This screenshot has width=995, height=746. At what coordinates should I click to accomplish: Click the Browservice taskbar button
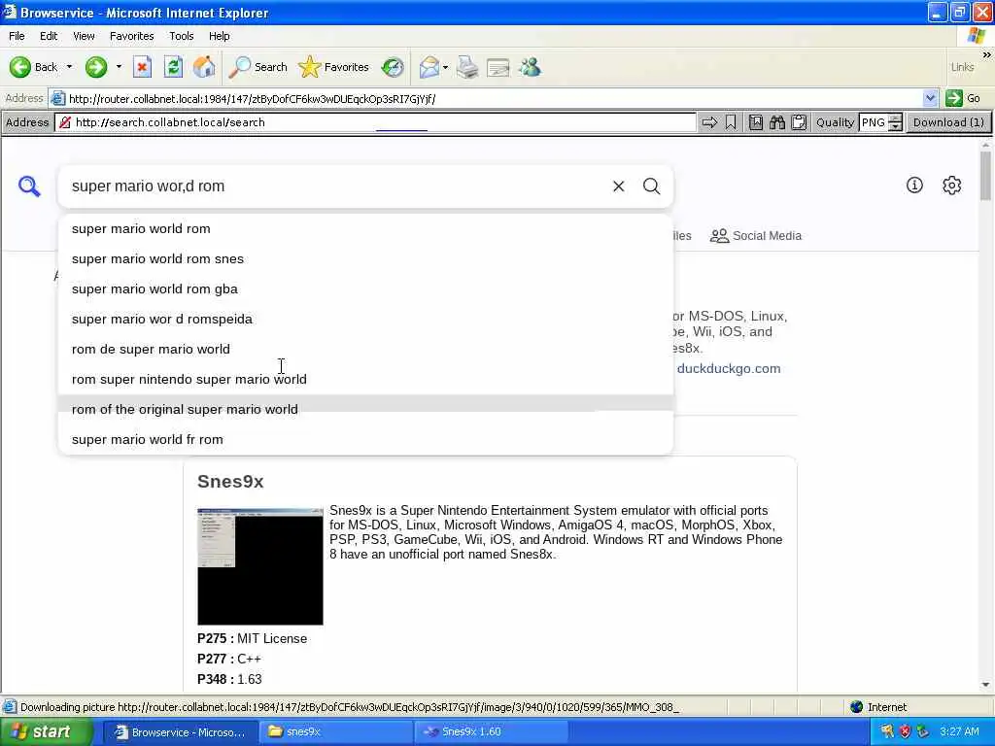pyautogui.click(x=180, y=732)
